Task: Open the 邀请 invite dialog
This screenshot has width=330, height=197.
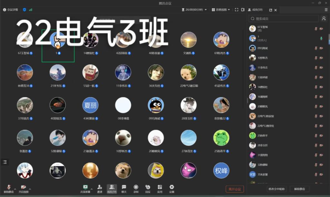Action: click(100, 188)
